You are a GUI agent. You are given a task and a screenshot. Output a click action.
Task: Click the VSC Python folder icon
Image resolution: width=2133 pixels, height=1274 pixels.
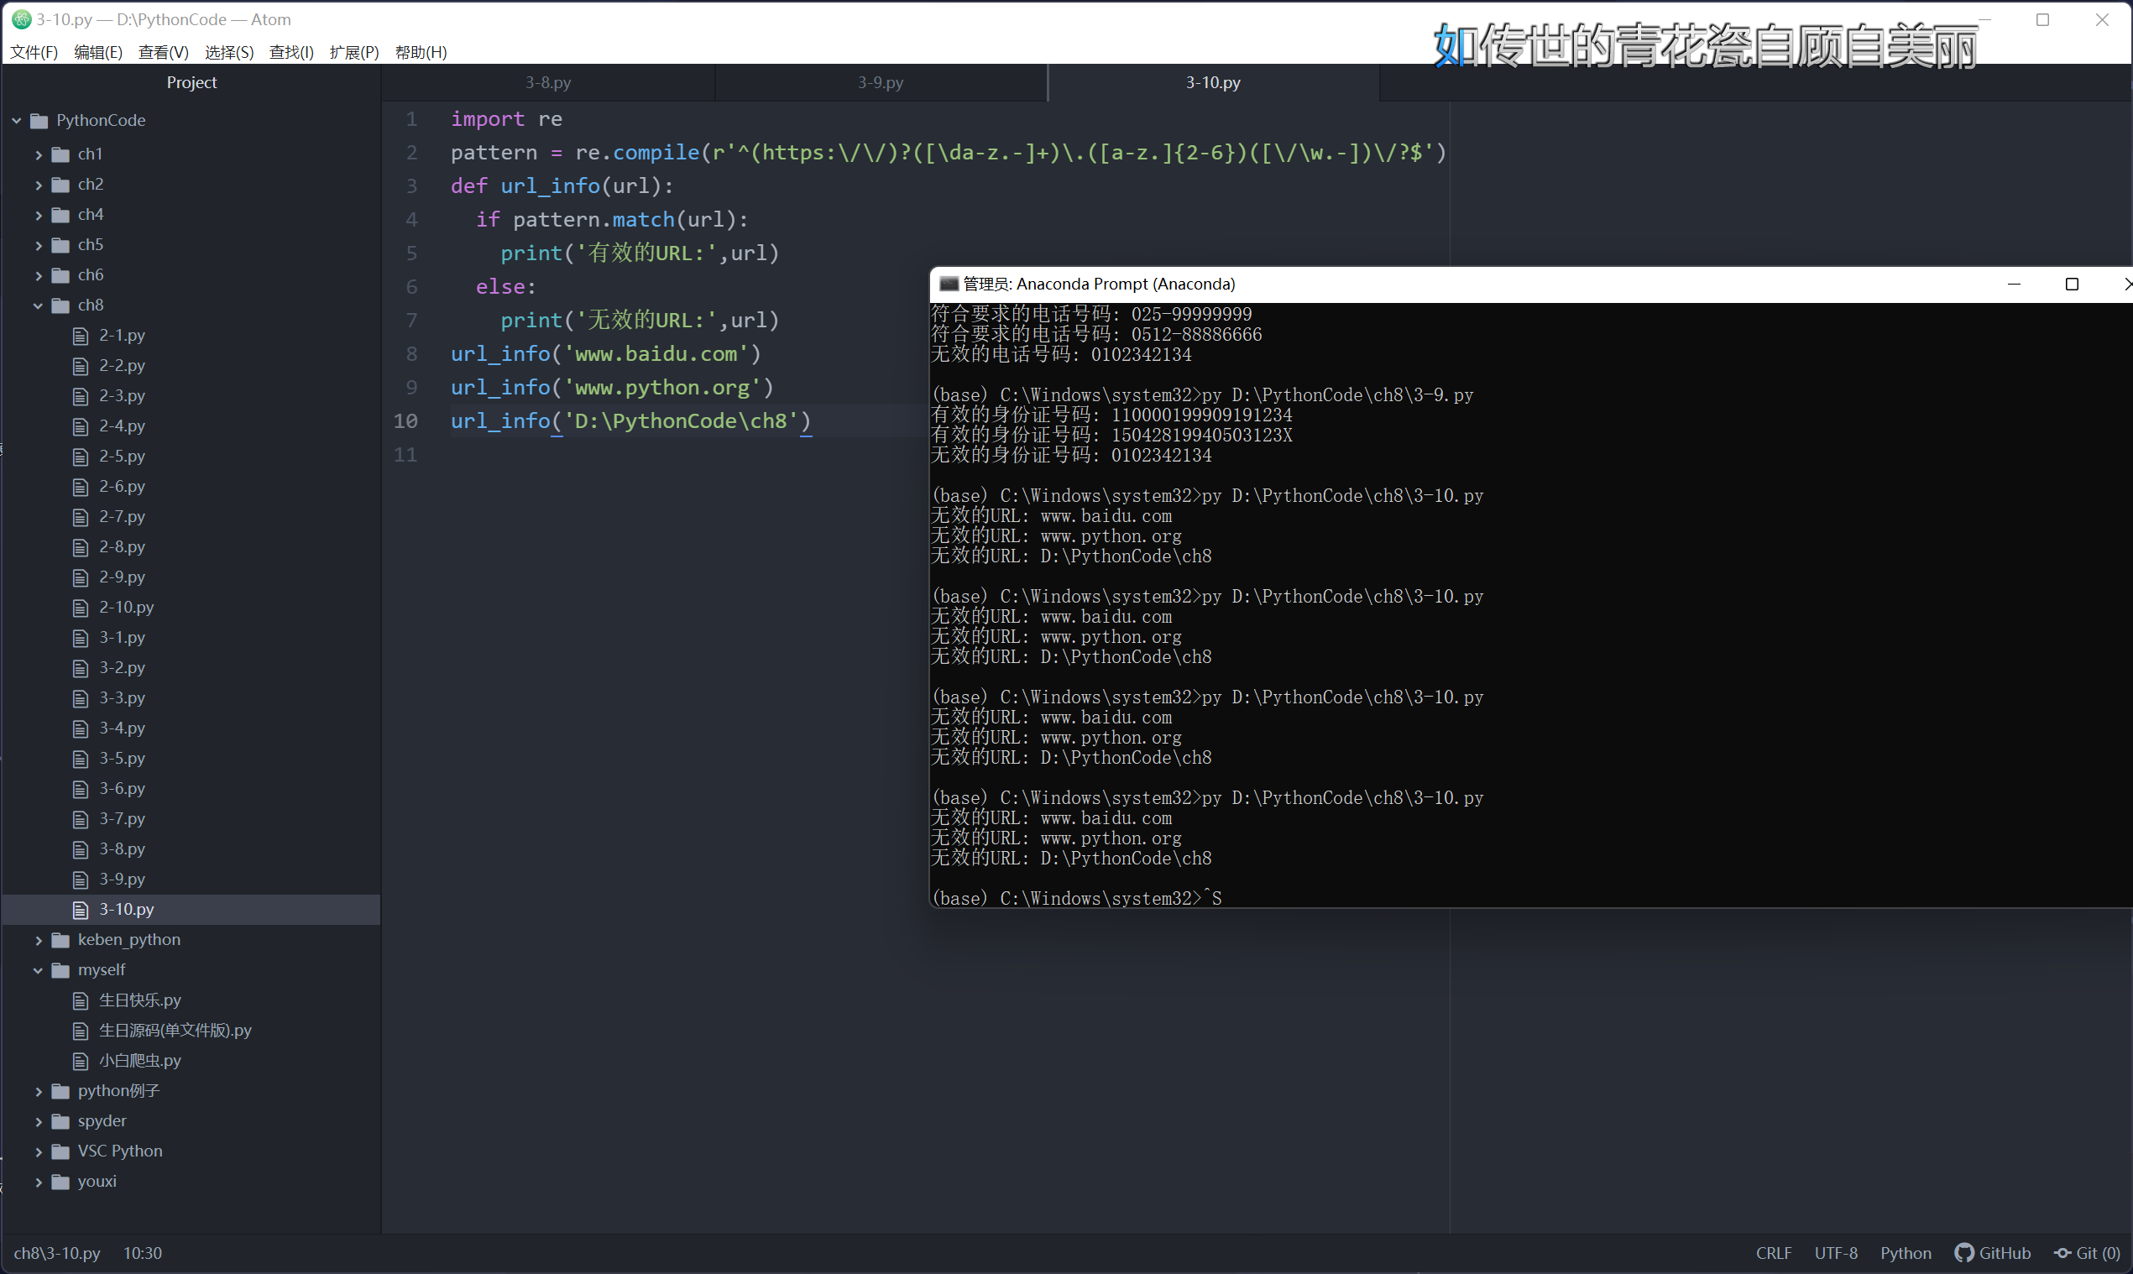coord(60,1152)
